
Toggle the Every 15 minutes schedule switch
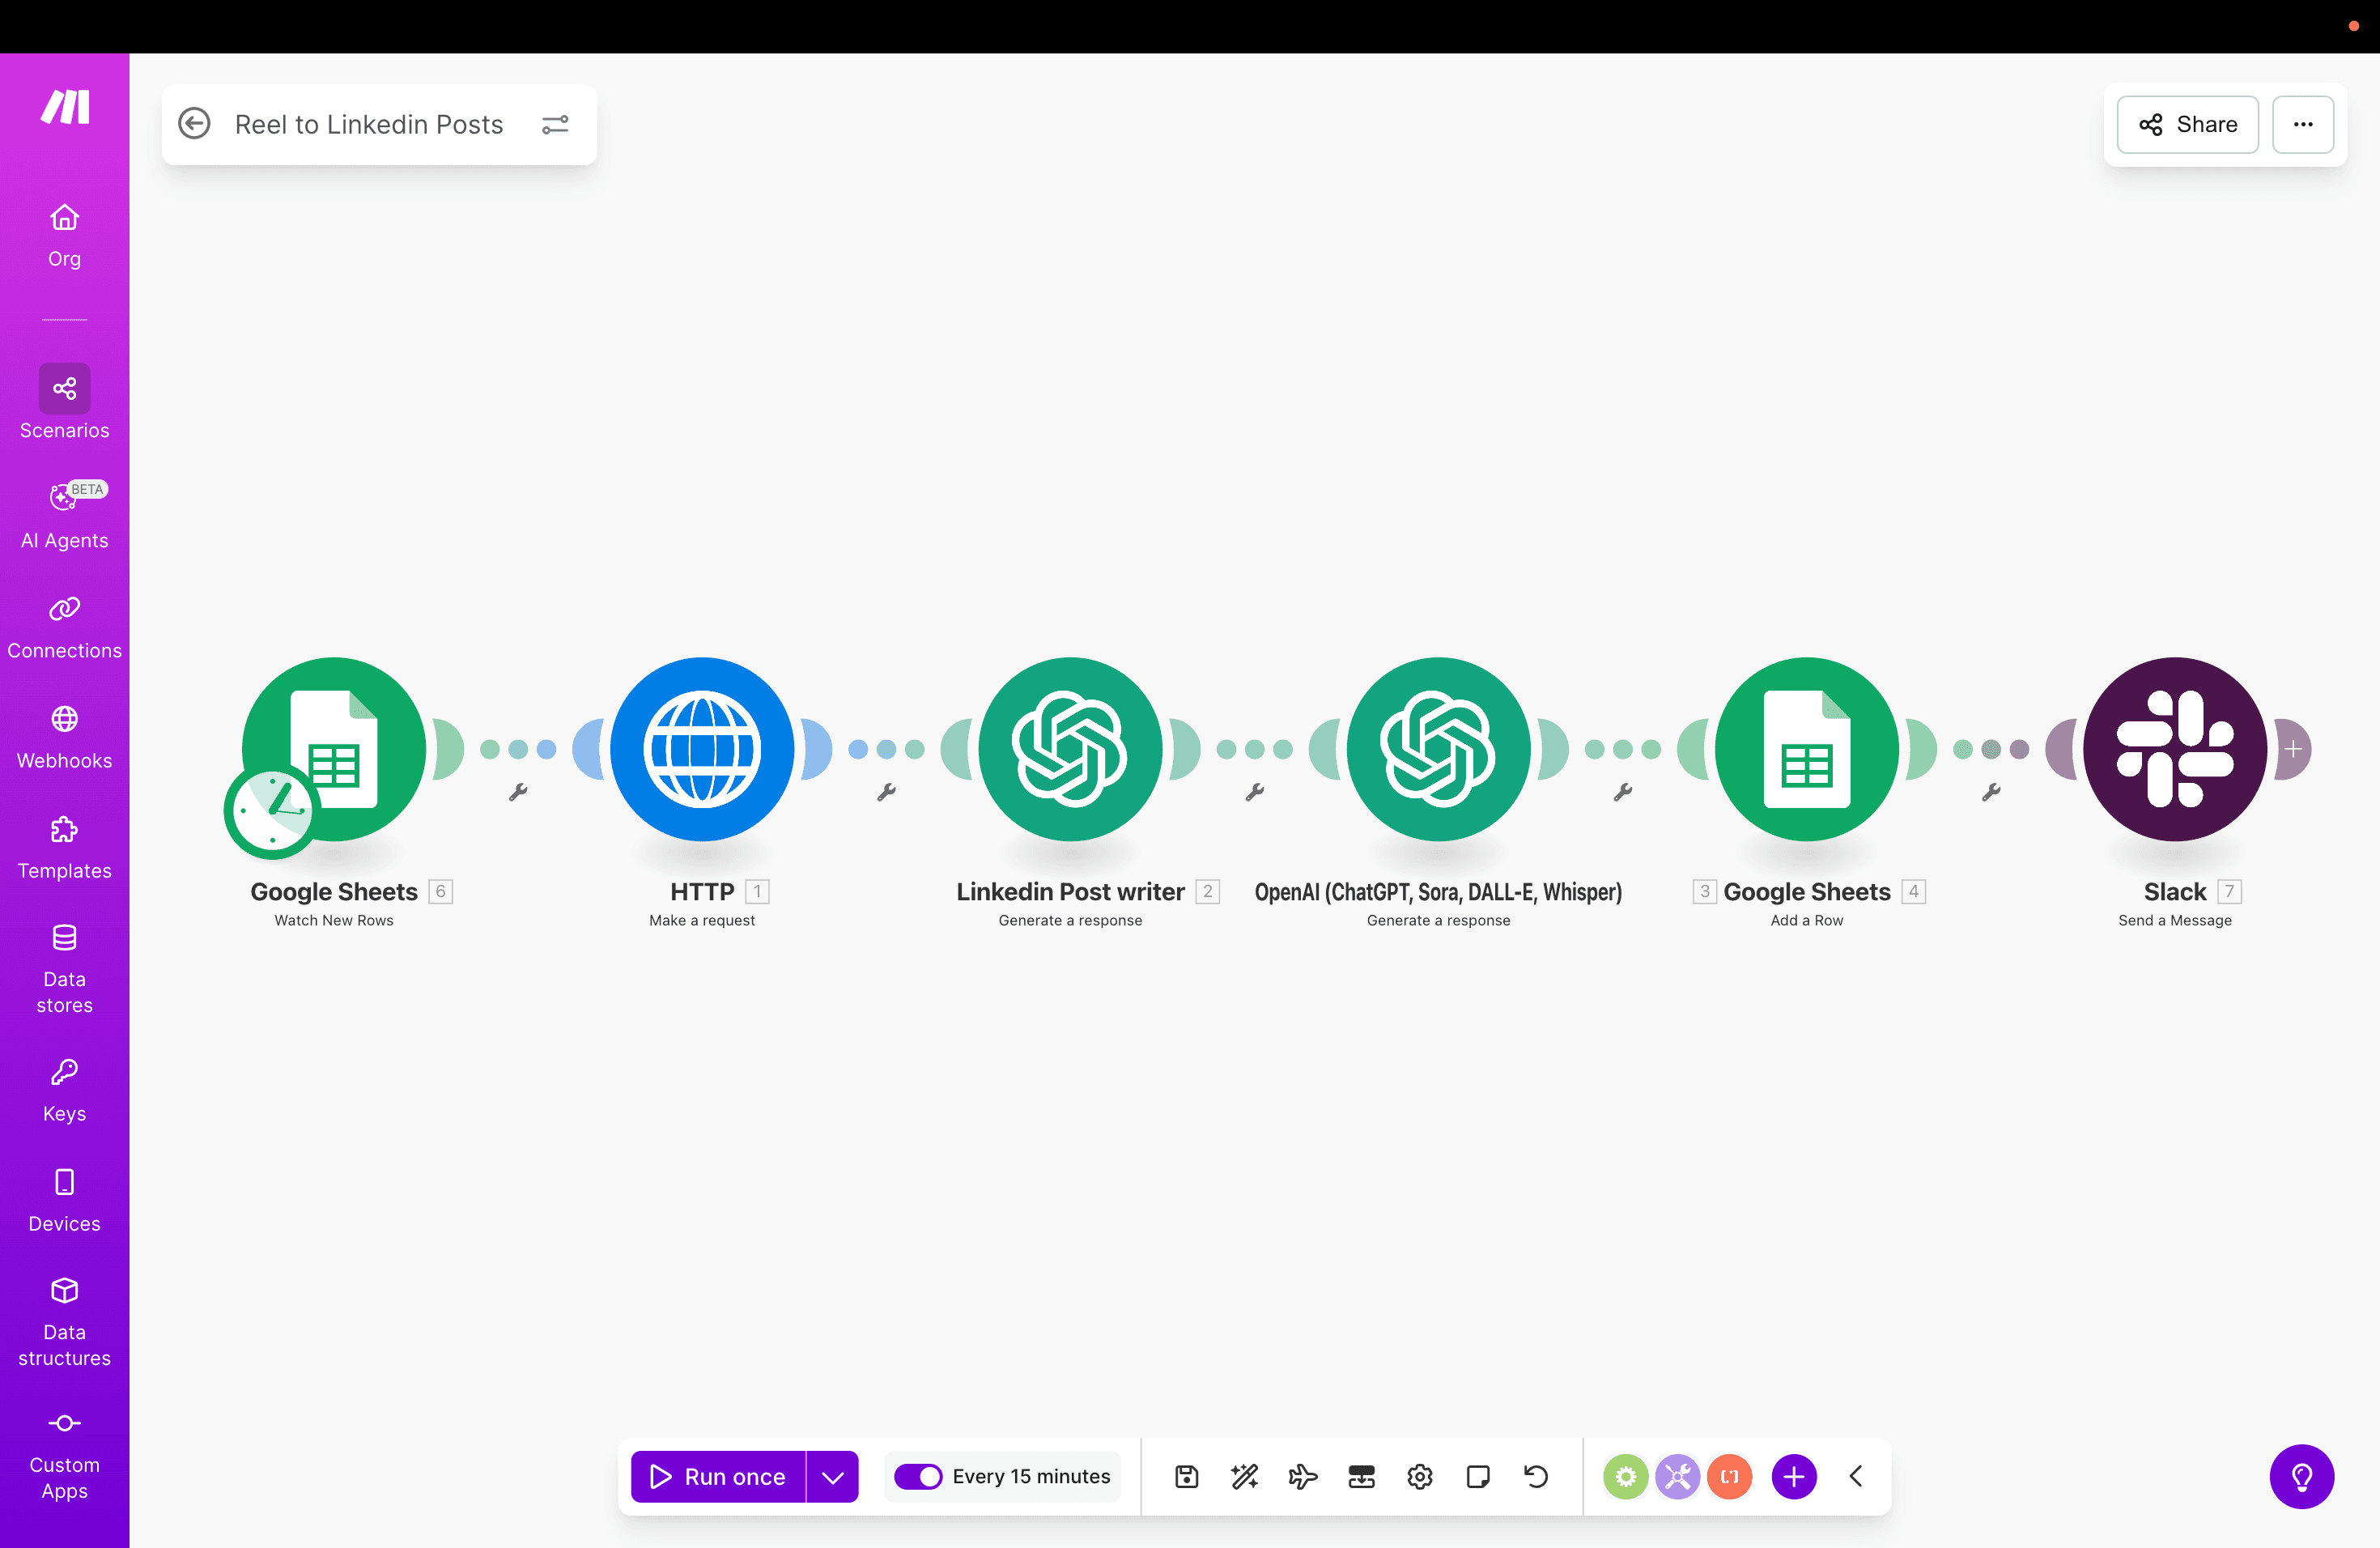tap(918, 1476)
